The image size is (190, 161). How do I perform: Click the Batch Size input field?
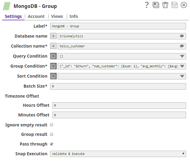[118, 86]
